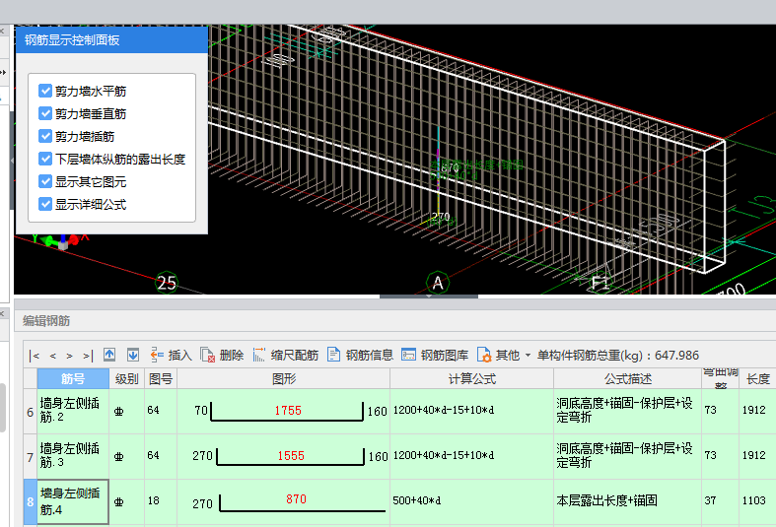
Task: Select cell 墙身左侧插筋.2
Action: (x=73, y=411)
